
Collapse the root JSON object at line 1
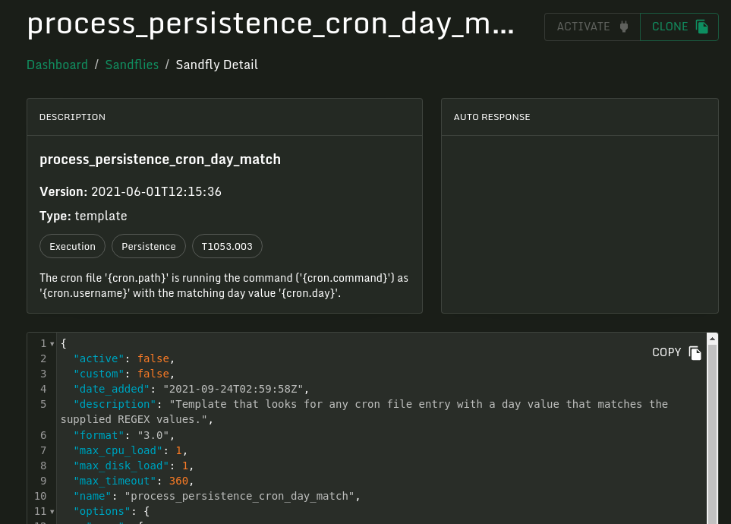click(52, 343)
